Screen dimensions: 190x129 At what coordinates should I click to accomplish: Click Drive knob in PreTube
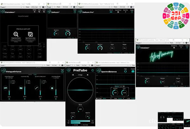80,109
